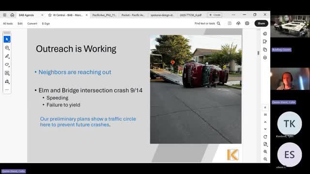Select the W Central - BAB tab
Screen dimensions: 310x174
(x=68, y=15)
